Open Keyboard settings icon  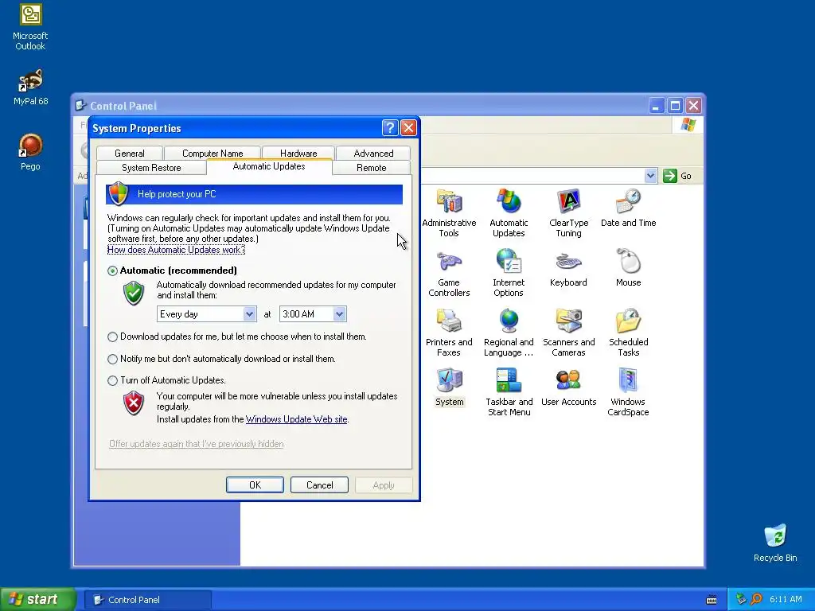pos(568,268)
